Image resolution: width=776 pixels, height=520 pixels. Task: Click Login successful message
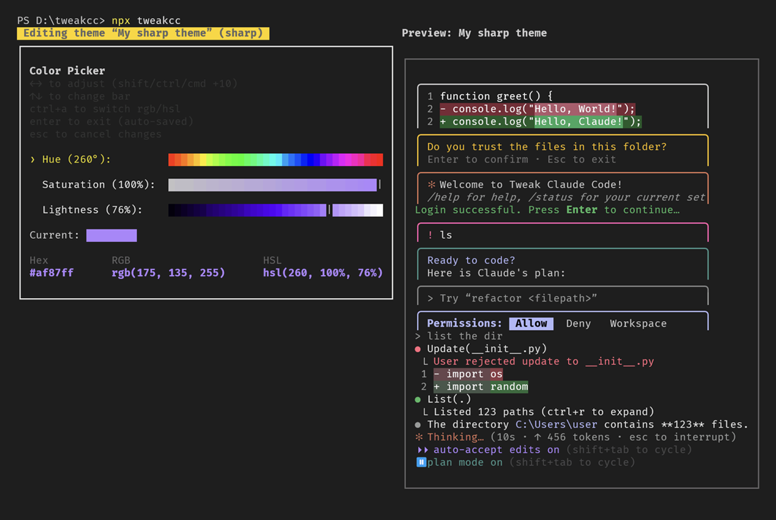(547, 210)
